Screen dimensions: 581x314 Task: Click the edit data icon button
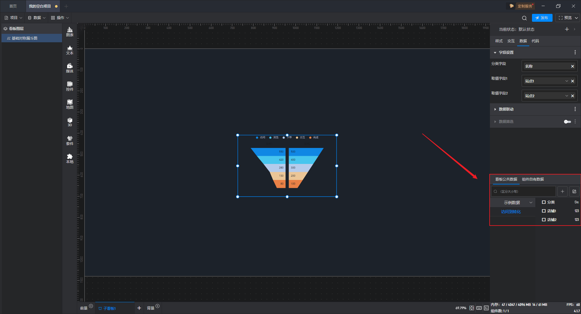(x=574, y=191)
